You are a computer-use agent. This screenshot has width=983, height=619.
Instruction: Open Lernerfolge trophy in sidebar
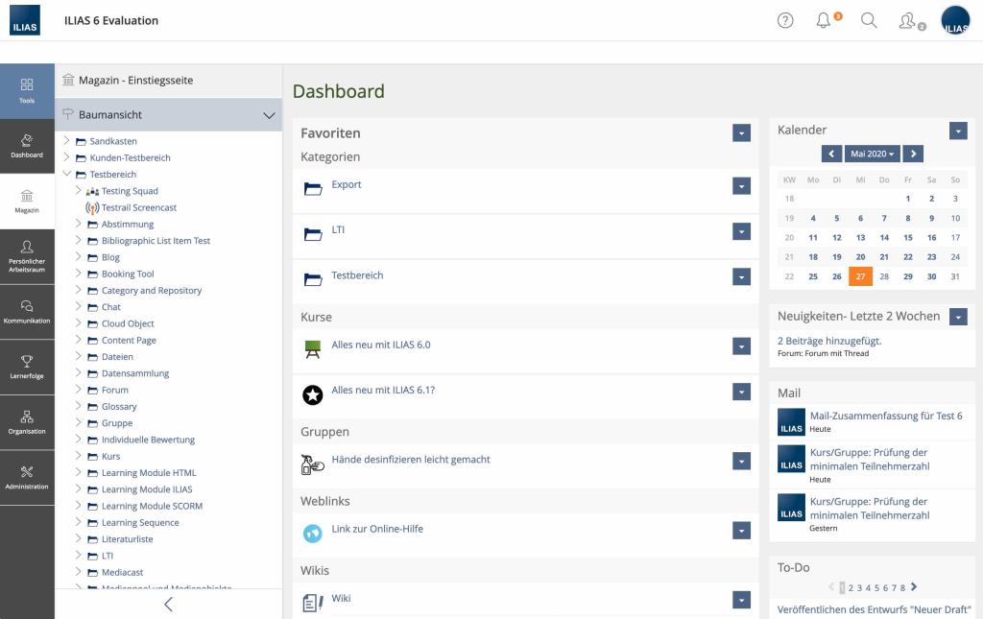pos(27,366)
